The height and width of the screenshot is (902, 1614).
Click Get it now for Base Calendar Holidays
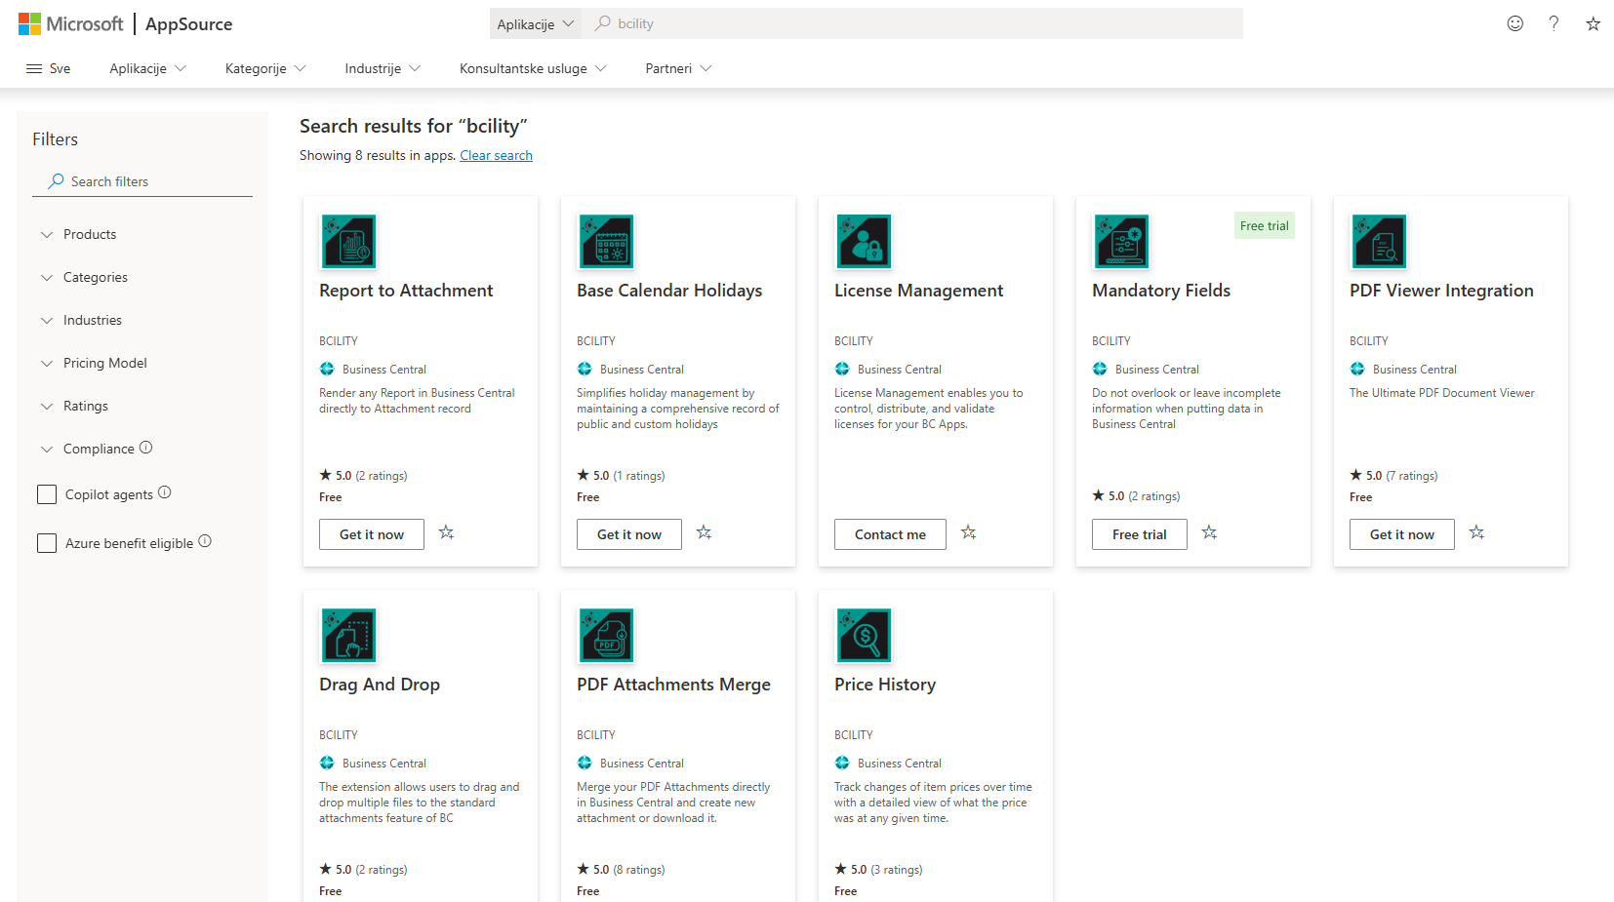point(628,534)
